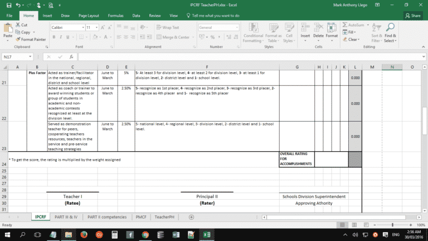Open Firefox from the taskbar

(83, 234)
